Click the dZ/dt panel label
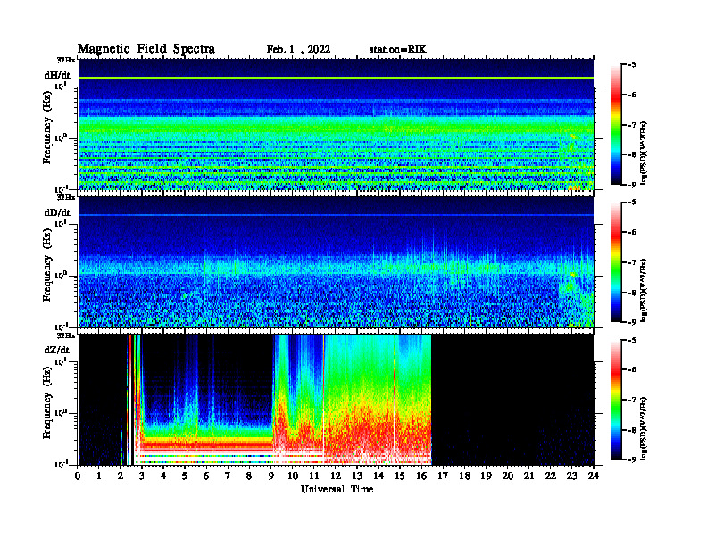Image resolution: width=707 pixels, height=546 pixels. [57, 350]
